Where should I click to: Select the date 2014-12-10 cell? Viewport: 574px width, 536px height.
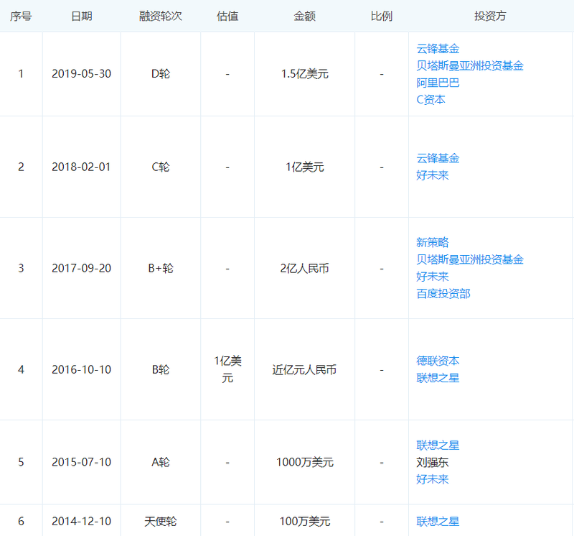[x=81, y=522]
